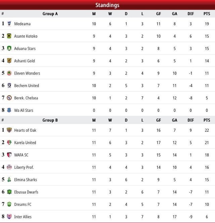Image resolution: width=215 pixels, height=223 pixels.
Task: Click the Hearts of Oak crest
Action: (9, 130)
